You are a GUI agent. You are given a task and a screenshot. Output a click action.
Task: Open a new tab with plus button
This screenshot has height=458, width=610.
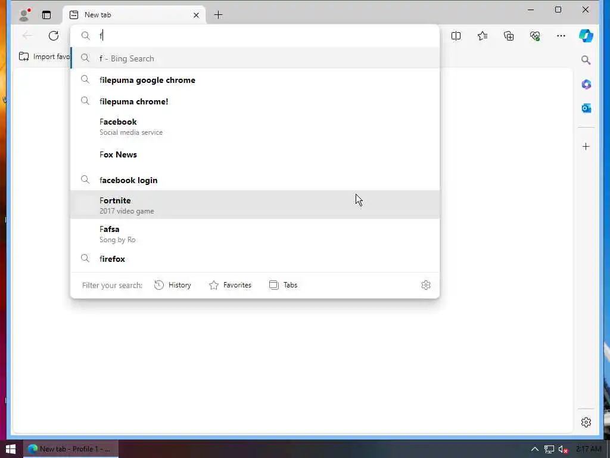click(x=218, y=15)
